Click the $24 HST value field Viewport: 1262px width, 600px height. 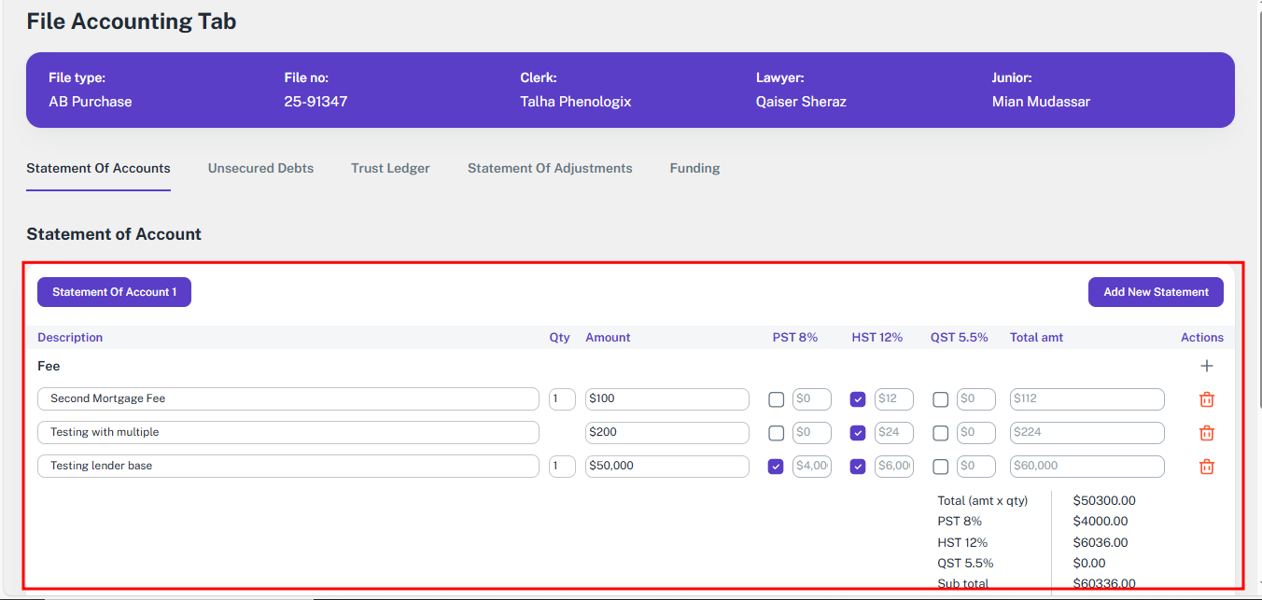[x=894, y=433]
